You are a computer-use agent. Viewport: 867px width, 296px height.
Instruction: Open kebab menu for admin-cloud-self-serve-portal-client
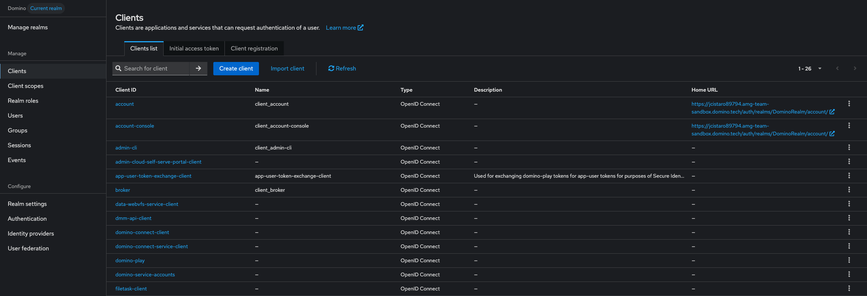pos(849,161)
